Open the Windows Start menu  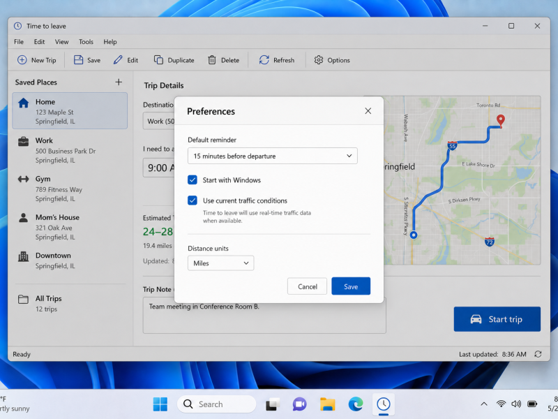click(160, 404)
